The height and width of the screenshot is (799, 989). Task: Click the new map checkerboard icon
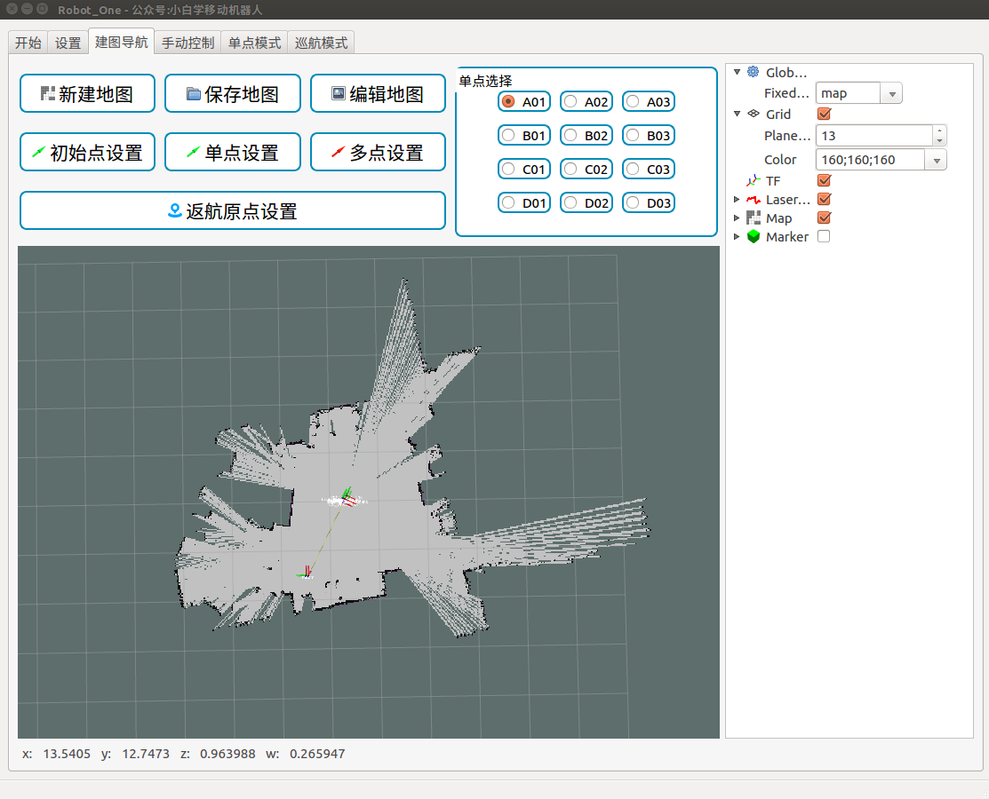click(x=47, y=94)
